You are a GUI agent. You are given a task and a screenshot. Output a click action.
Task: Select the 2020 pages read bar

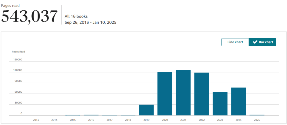tap(165, 93)
